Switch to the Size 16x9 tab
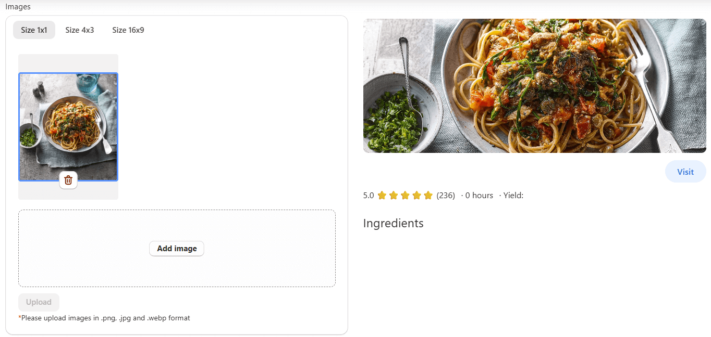711x337 pixels. point(128,30)
